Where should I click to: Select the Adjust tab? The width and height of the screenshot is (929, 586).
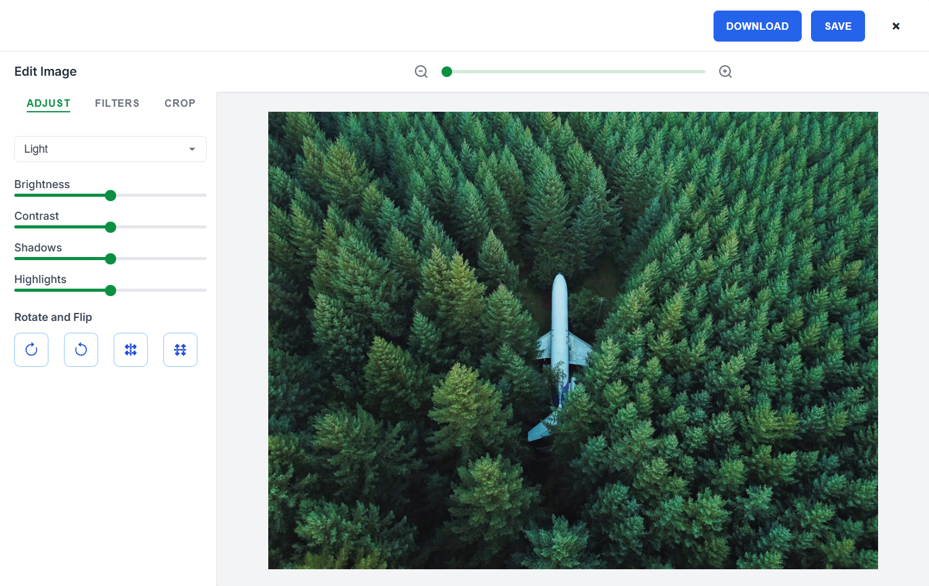click(48, 103)
